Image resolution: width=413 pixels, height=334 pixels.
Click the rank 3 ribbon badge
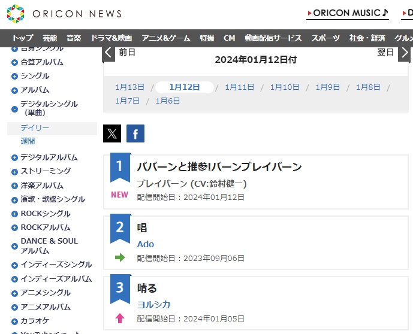pos(120,289)
